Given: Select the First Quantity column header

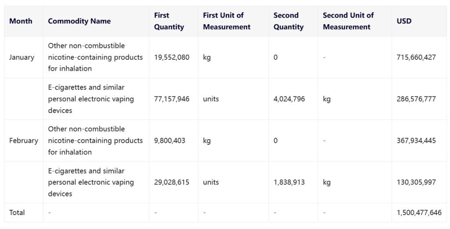Looking at the screenshot, I should pos(169,21).
